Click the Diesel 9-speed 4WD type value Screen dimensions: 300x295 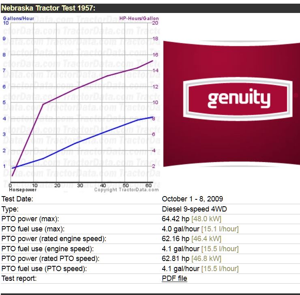194,209
